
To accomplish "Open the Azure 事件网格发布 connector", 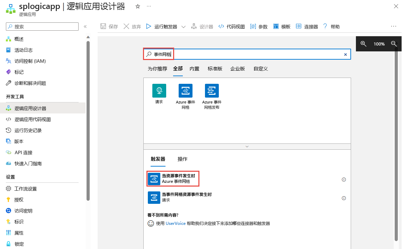I will coord(212,91).
